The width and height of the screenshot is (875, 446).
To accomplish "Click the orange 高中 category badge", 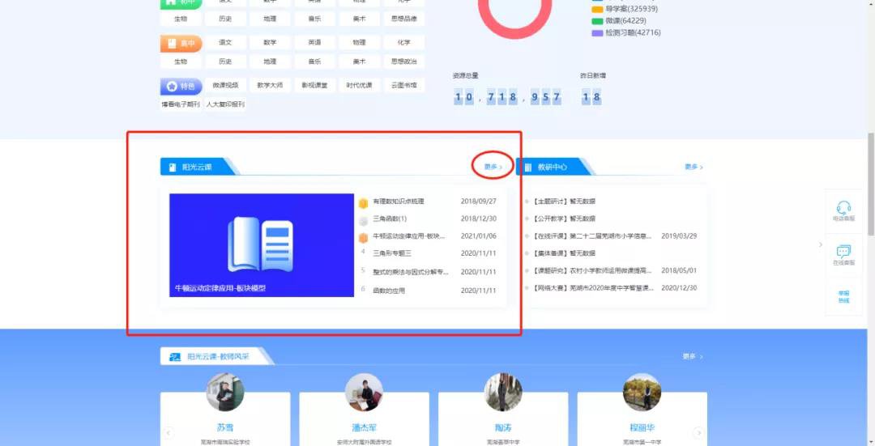I will 180,44.
